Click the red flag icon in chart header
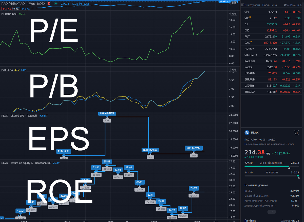The image size is (304, 222). click(x=49, y=4)
